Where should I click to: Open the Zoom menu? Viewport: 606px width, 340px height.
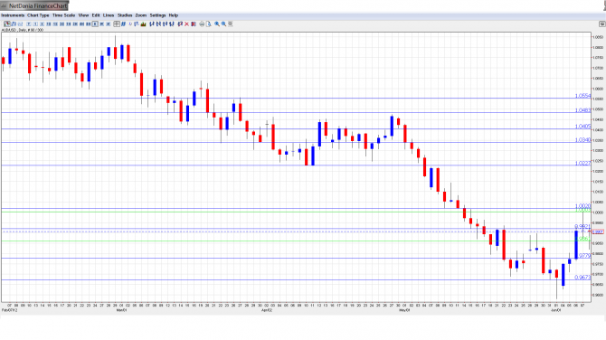[x=141, y=15]
